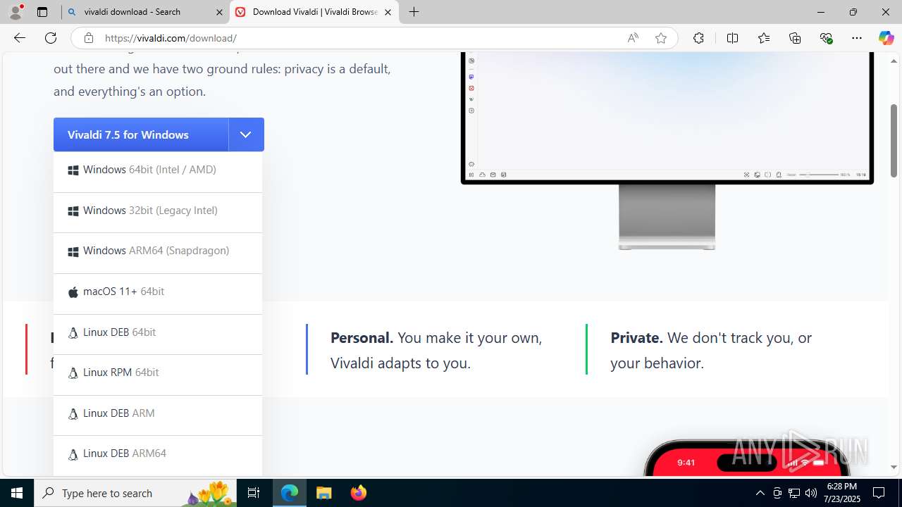902x507 pixels.
Task: Open Collections toolbar icon
Action: [795, 38]
